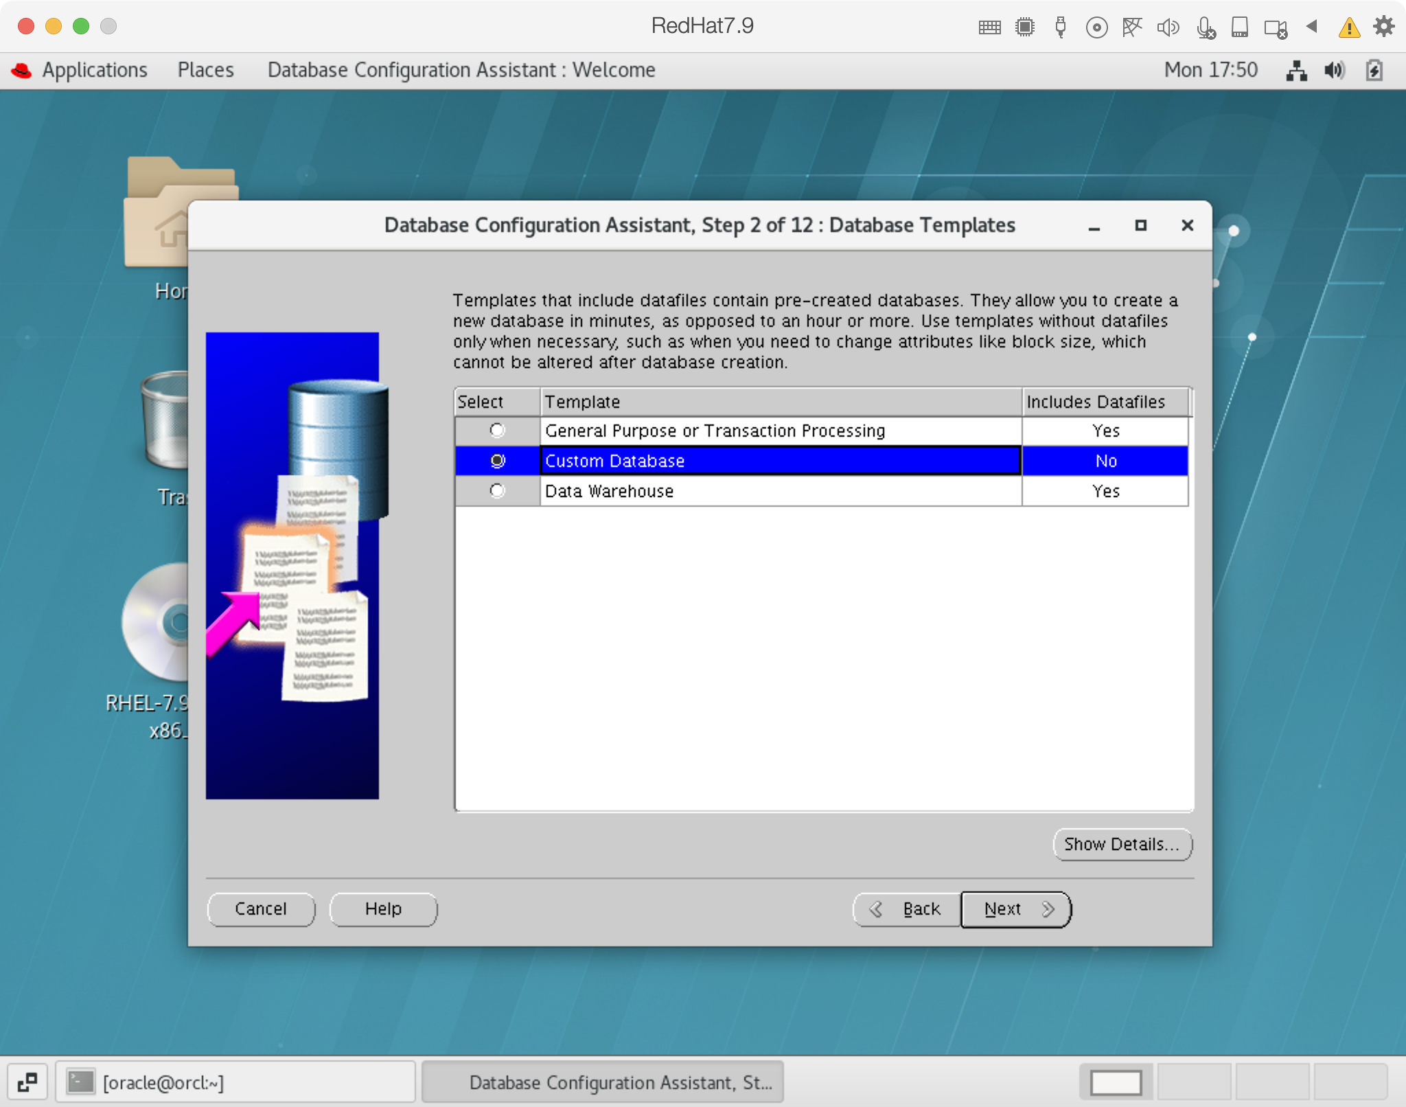Click the USB device icon in titlebar
The width and height of the screenshot is (1406, 1107).
1060,27
